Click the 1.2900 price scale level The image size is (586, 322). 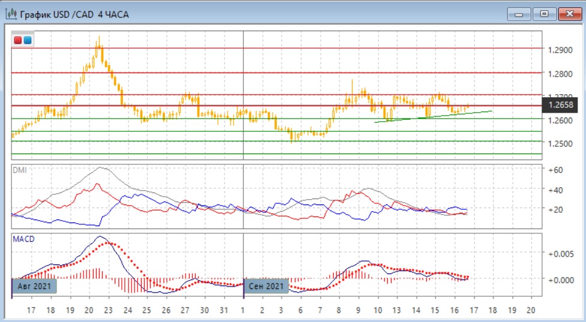tap(560, 49)
